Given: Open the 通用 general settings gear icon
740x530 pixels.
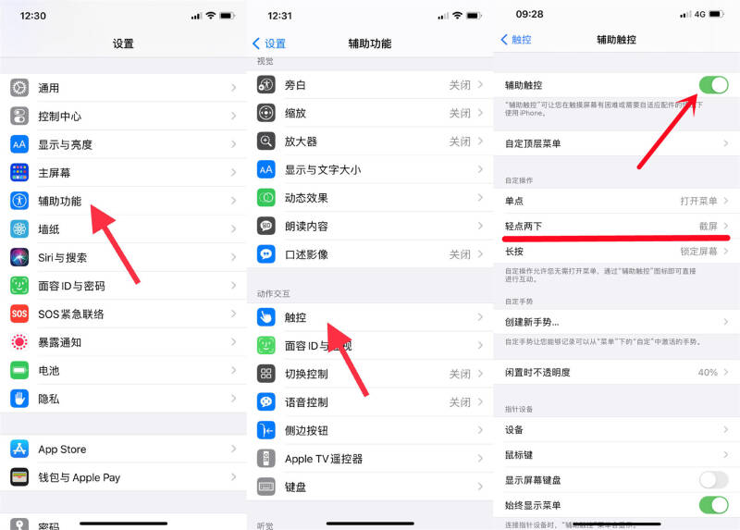Looking at the screenshot, I should pyautogui.click(x=19, y=88).
